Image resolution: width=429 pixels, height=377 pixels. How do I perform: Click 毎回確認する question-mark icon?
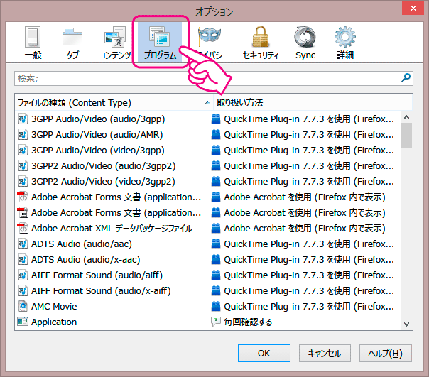(216, 322)
